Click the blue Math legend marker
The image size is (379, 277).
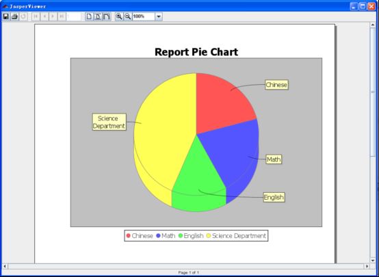click(x=158, y=236)
